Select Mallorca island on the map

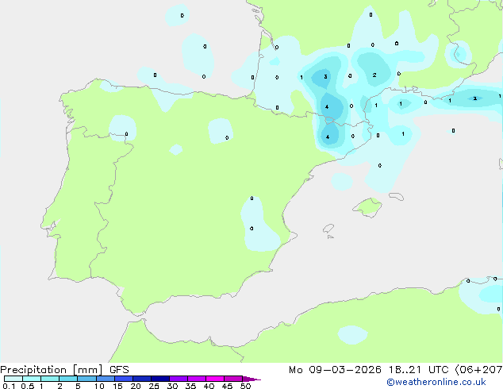[x=367, y=207]
